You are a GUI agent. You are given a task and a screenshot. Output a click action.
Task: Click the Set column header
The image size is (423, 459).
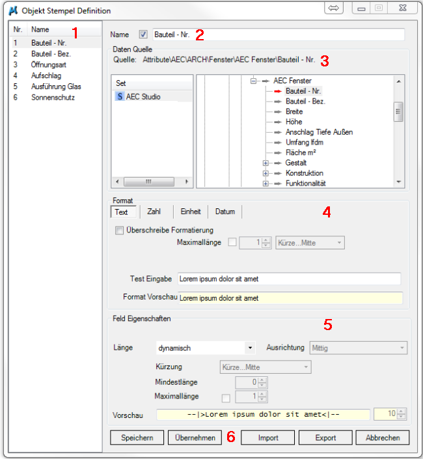pos(152,83)
